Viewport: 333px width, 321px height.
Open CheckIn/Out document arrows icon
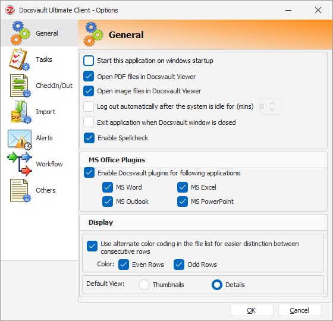[20, 86]
